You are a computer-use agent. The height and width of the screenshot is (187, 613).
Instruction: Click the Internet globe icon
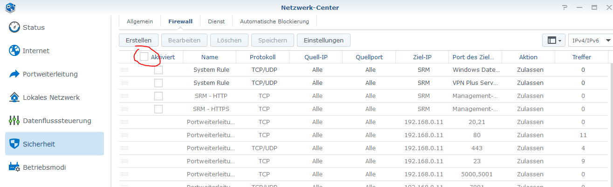click(14, 51)
